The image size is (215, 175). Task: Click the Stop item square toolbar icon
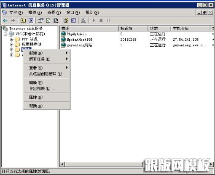(101, 21)
